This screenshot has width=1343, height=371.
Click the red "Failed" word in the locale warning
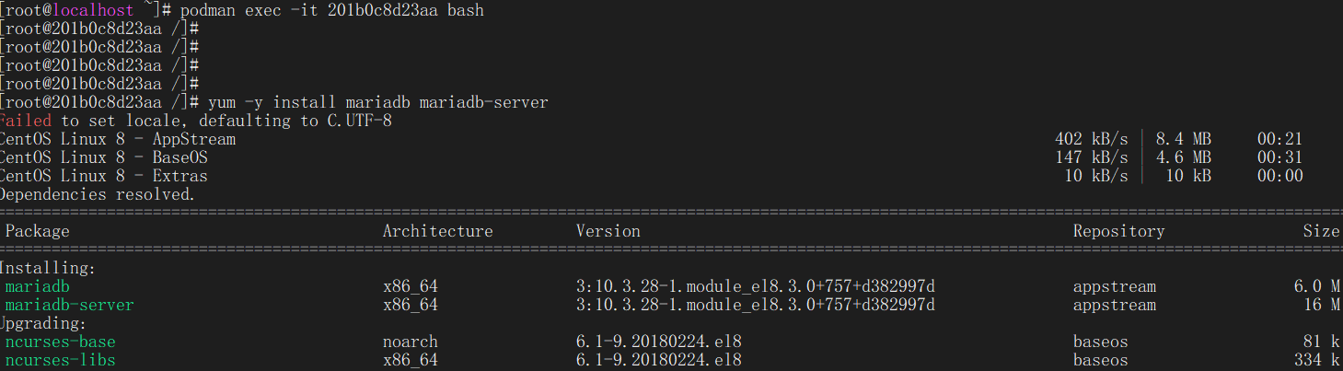coord(26,121)
